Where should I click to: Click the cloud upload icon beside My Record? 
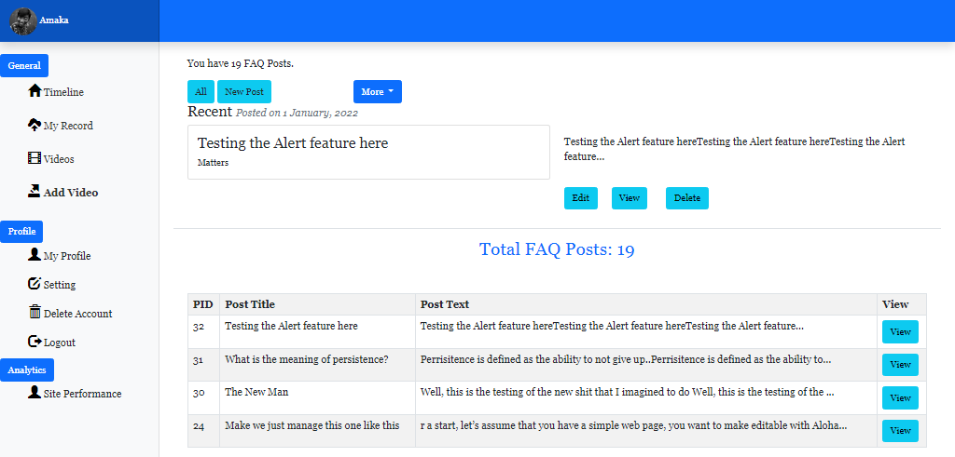[x=35, y=125]
